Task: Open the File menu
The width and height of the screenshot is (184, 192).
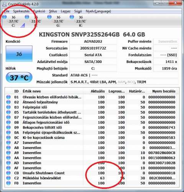Action: pyautogui.click(x=7, y=11)
